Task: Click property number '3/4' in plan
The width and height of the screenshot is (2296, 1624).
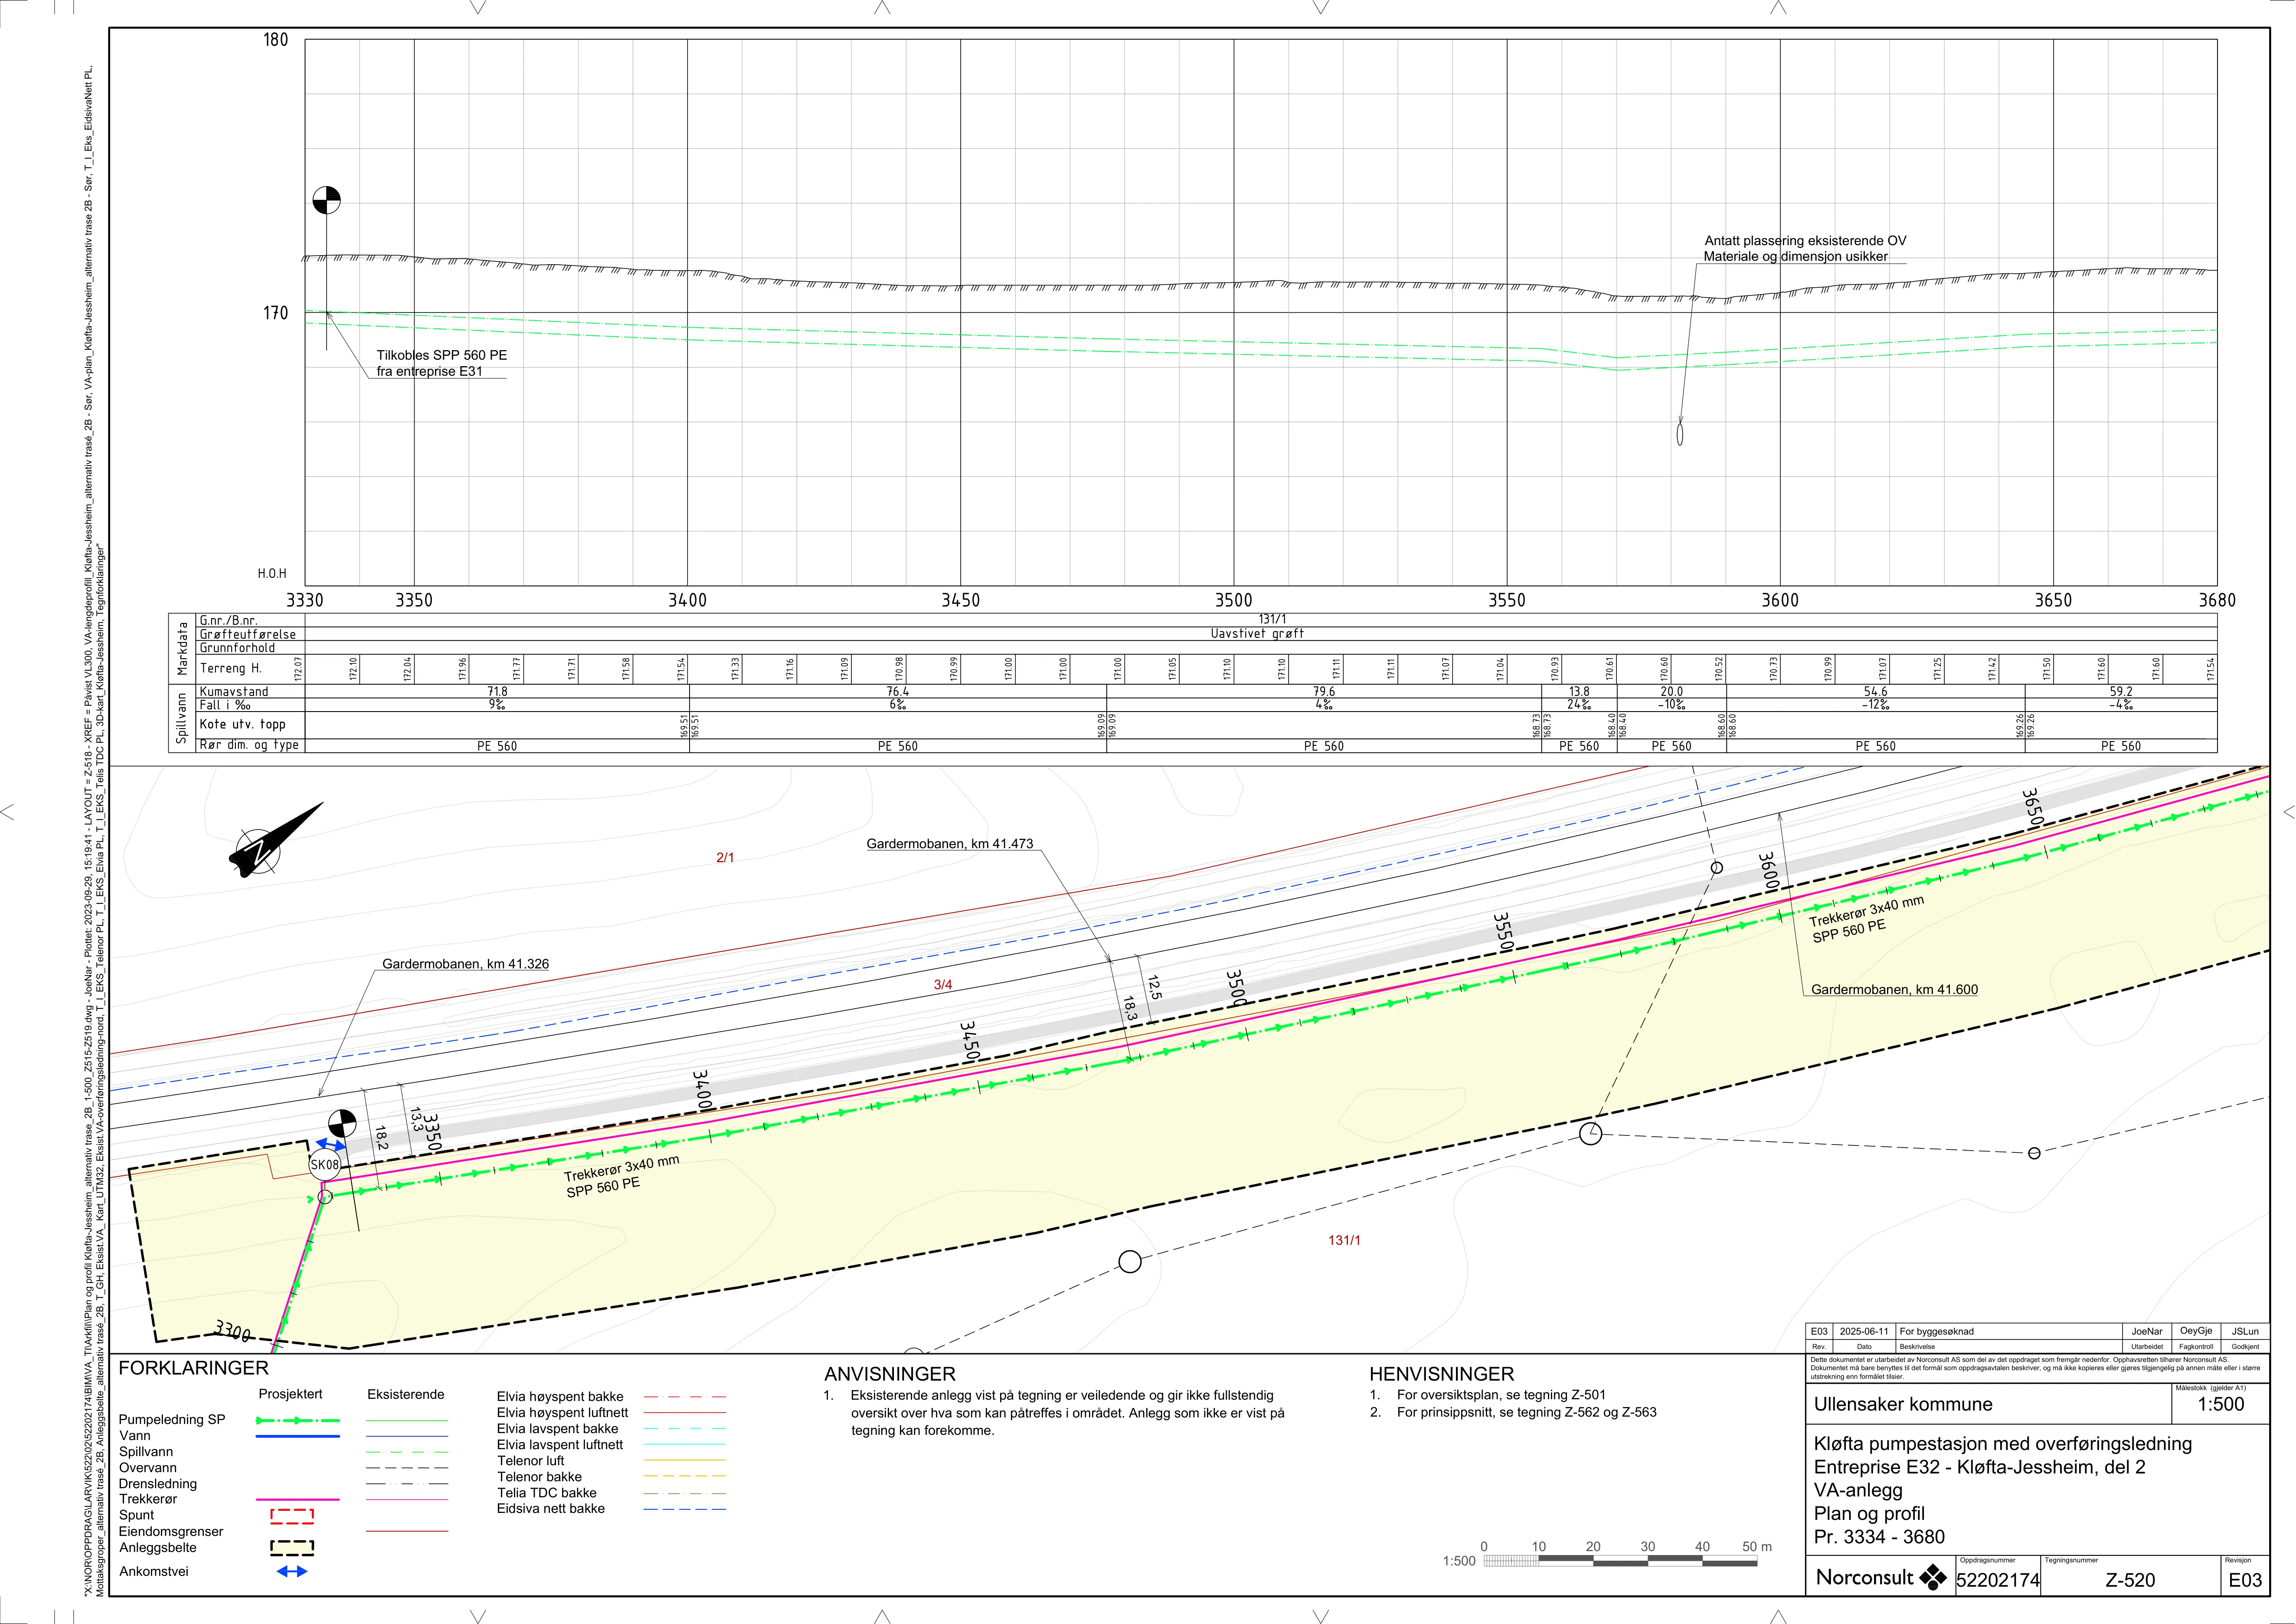Action: tap(943, 984)
